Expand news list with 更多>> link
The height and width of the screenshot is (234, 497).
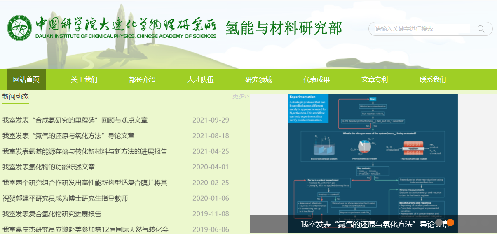click(241, 96)
